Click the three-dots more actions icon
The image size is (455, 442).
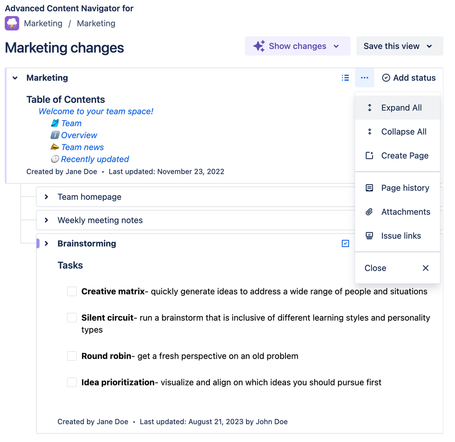(364, 78)
